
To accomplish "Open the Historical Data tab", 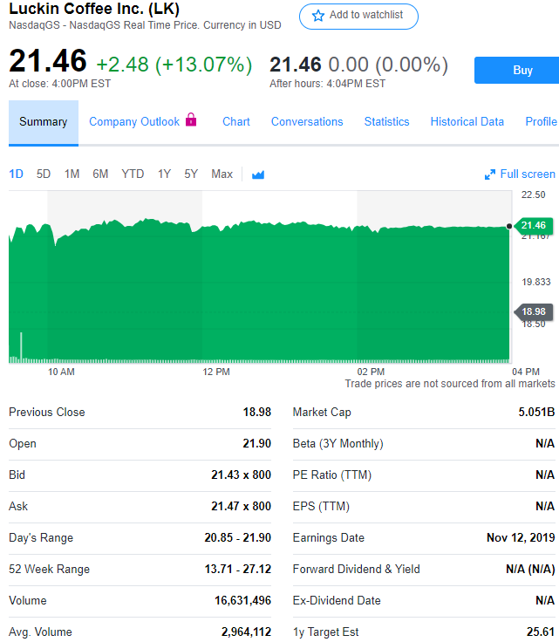I will click(467, 121).
